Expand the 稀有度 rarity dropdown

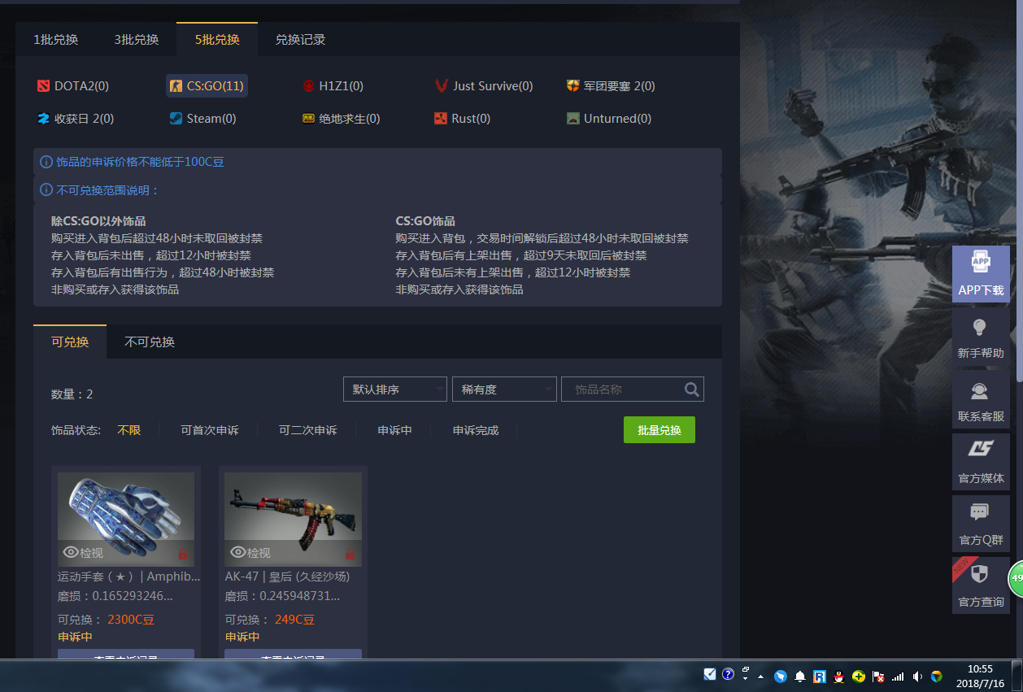pos(504,390)
